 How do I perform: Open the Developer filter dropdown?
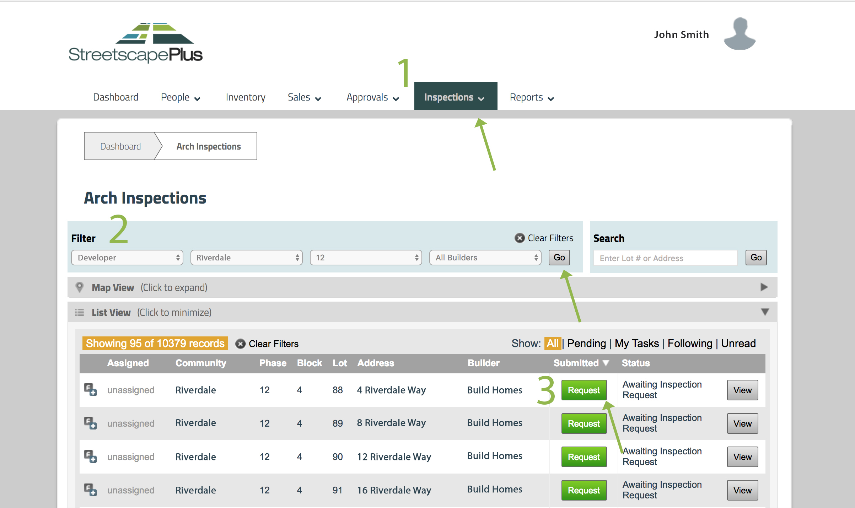tap(127, 258)
